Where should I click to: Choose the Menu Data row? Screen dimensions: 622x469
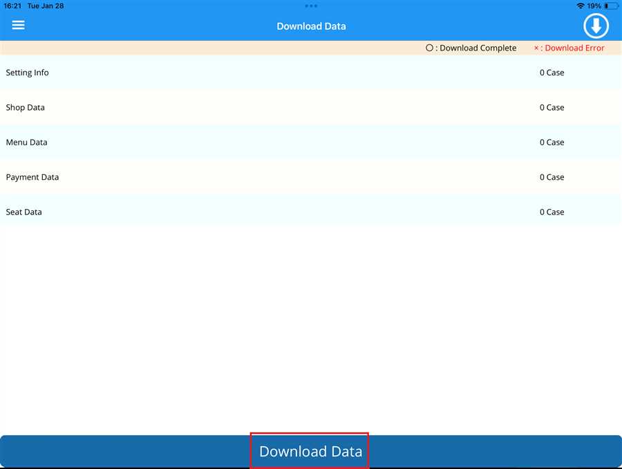tap(27, 142)
